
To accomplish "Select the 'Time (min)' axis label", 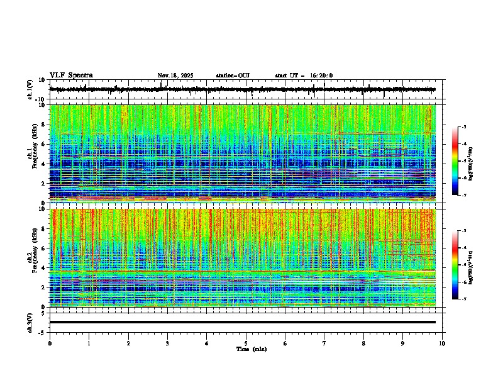I will pos(252,349).
